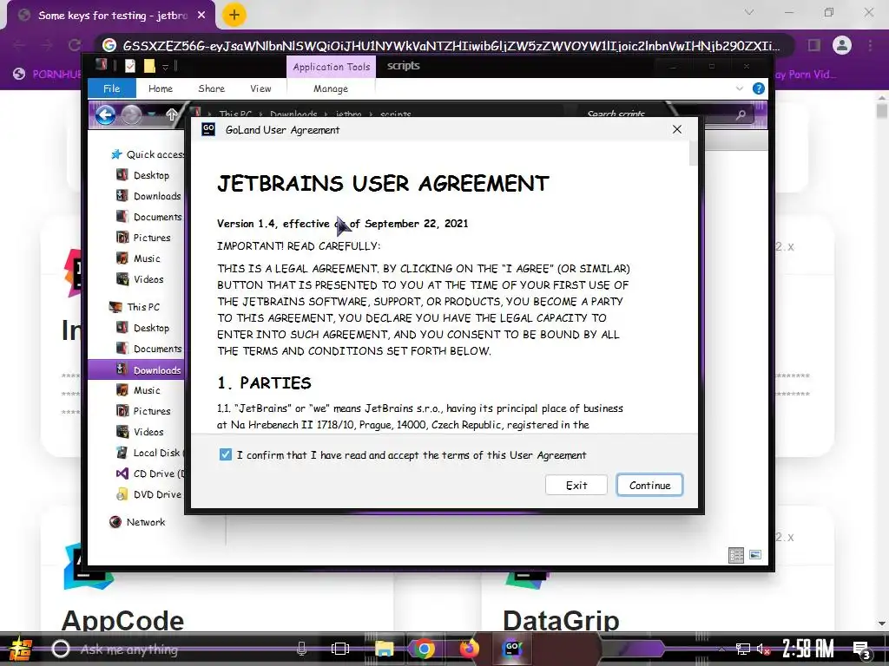Open Task View on taskbar
The width and height of the screenshot is (889, 666).
coord(340,649)
